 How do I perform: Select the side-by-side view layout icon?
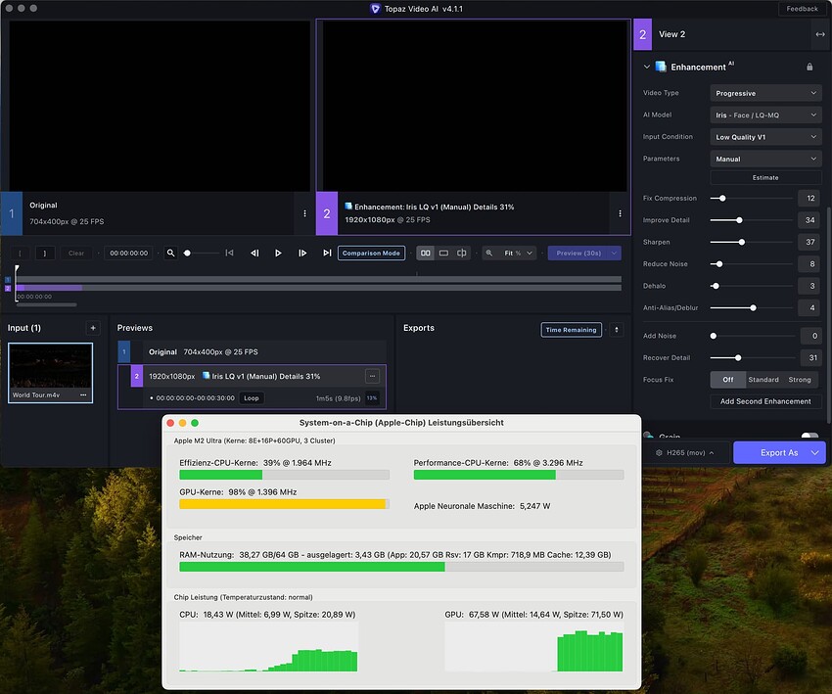click(425, 253)
